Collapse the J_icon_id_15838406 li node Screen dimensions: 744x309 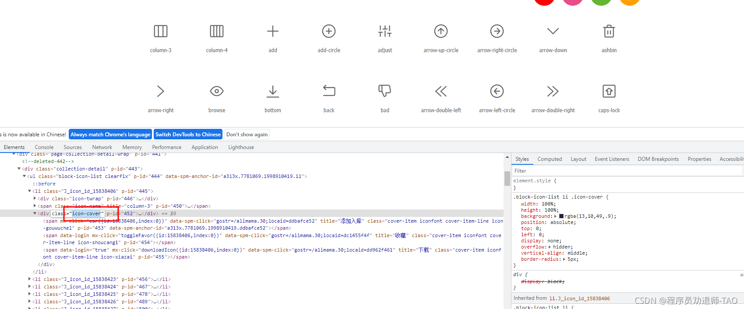(29, 191)
